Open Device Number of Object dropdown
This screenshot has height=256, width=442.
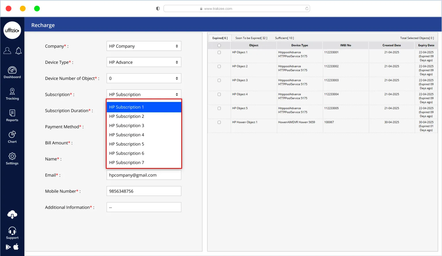click(x=144, y=78)
